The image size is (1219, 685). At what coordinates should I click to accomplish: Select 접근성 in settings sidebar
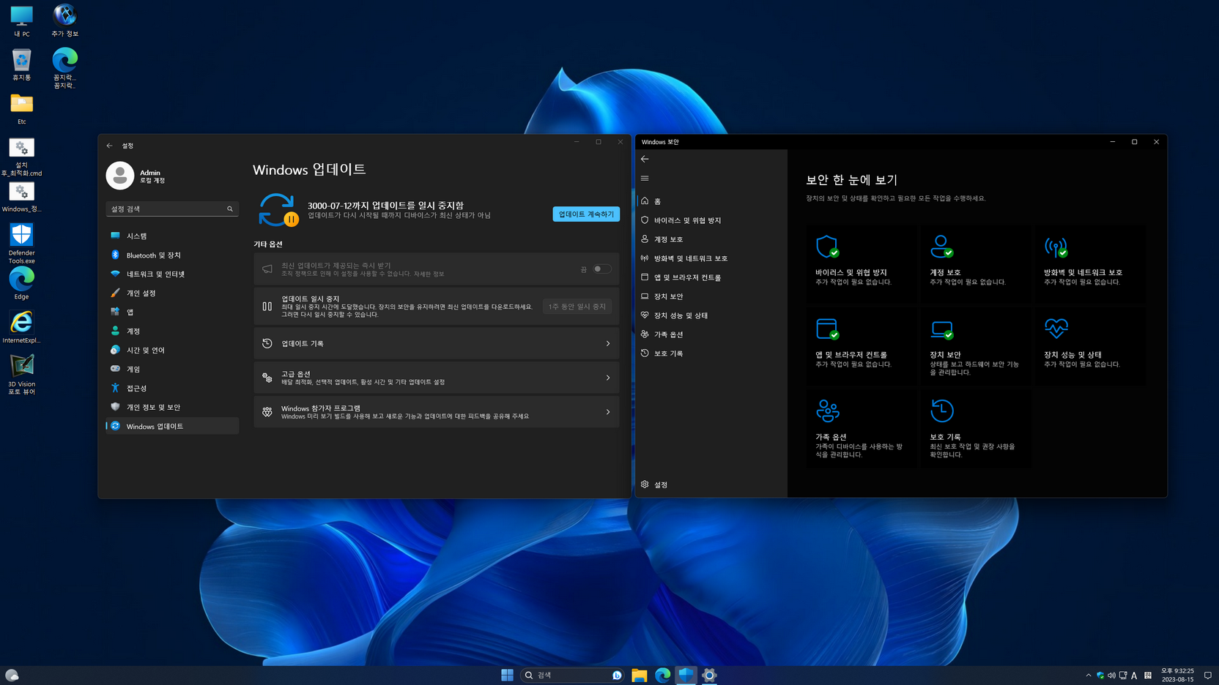pyautogui.click(x=172, y=388)
